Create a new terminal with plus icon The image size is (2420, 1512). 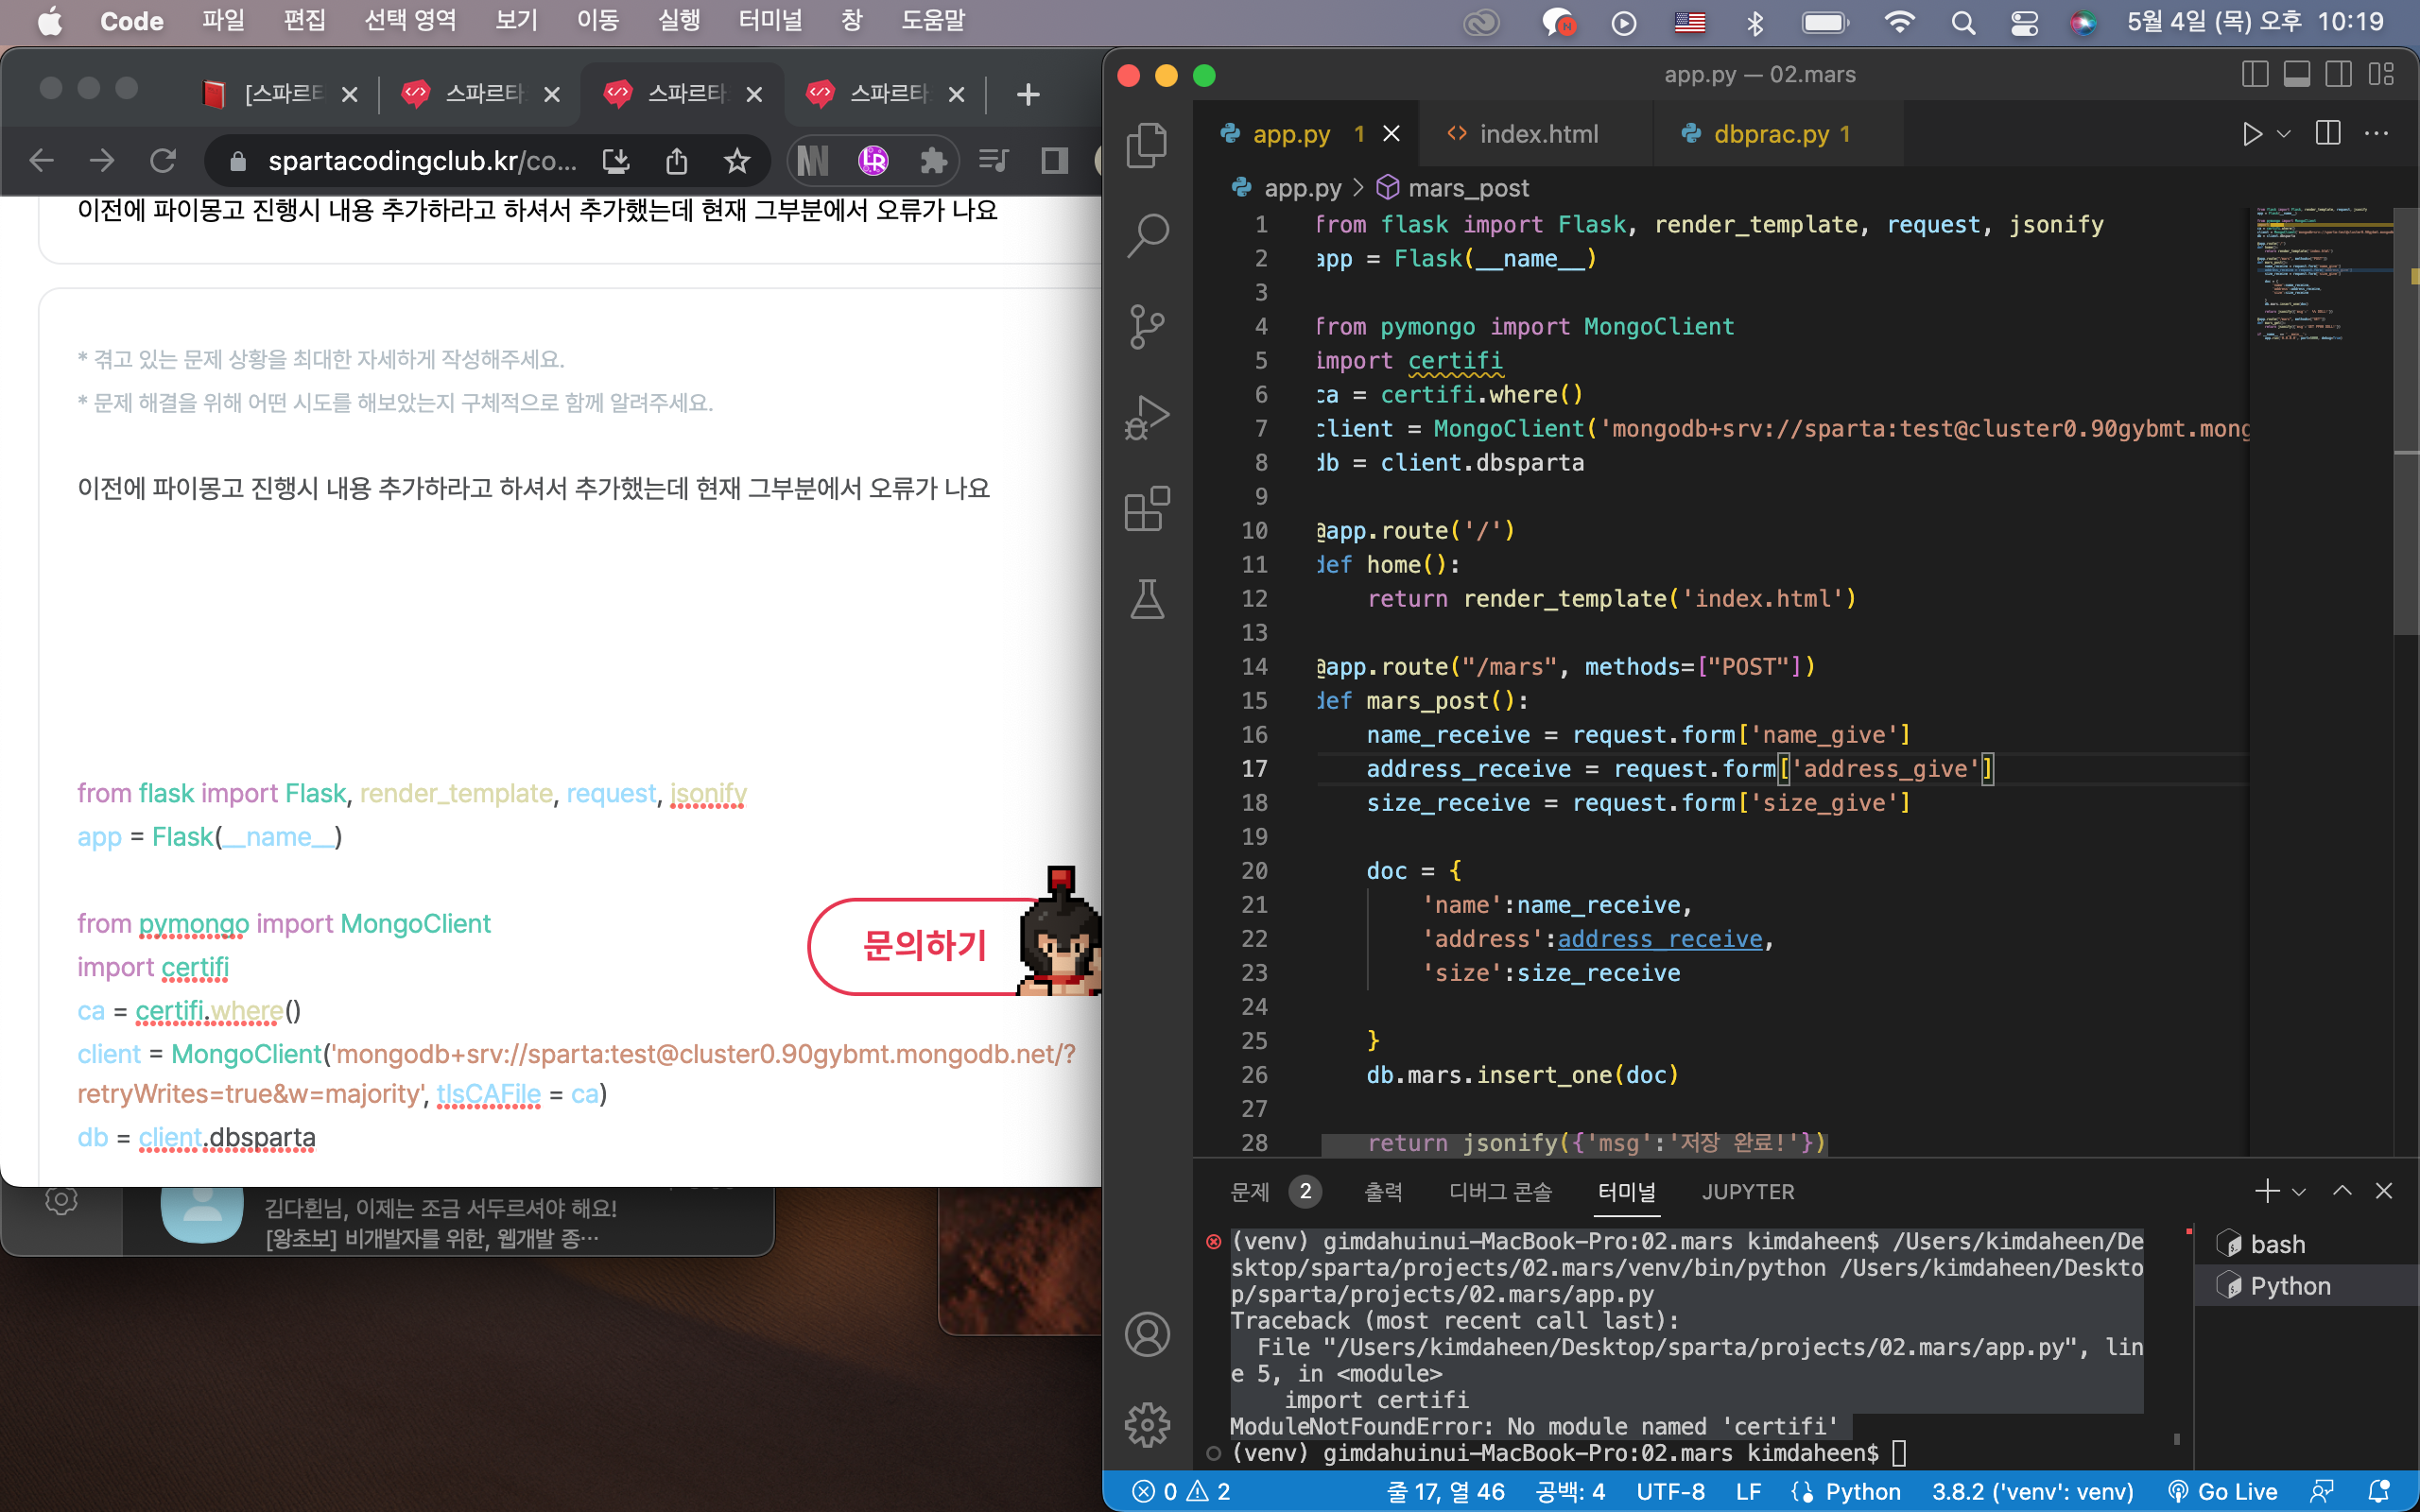click(2267, 1191)
